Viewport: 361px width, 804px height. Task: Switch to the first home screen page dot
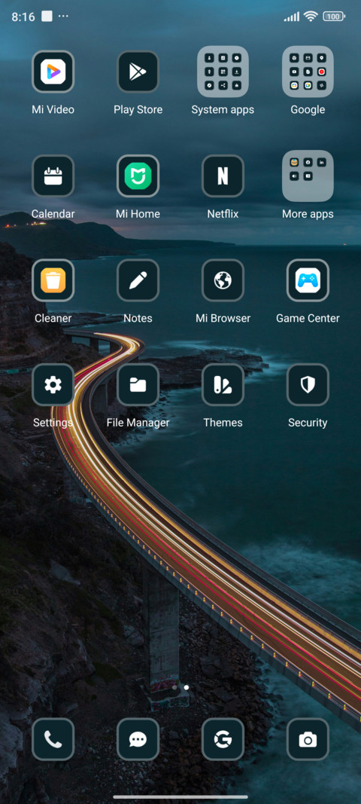point(174,687)
